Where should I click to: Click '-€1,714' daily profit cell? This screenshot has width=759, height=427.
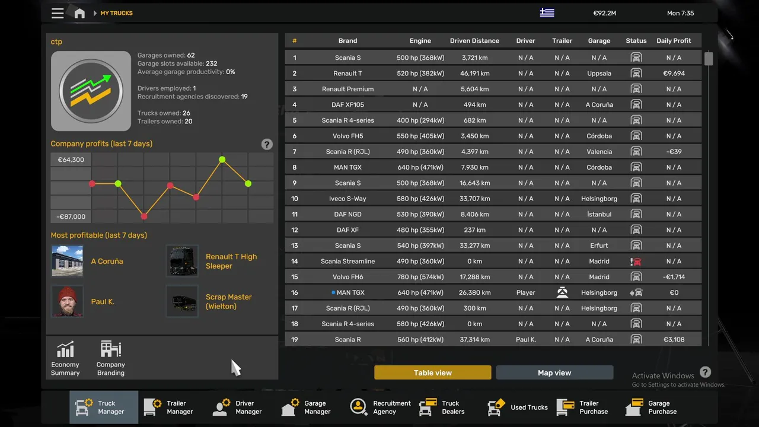[x=674, y=277]
